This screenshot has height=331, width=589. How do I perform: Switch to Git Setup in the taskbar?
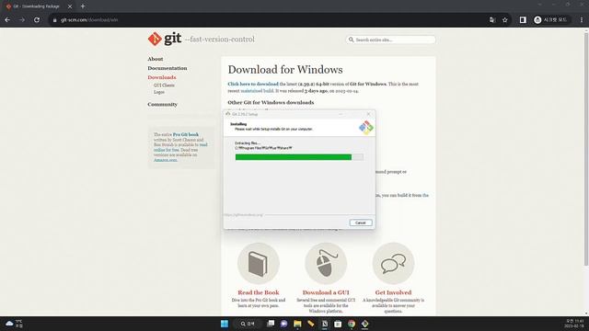tap(364, 324)
